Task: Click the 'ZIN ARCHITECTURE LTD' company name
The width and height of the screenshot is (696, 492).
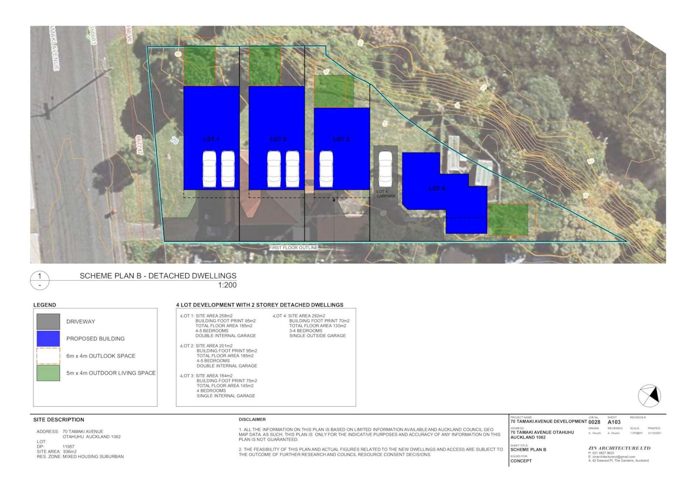Action: coord(620,448)
